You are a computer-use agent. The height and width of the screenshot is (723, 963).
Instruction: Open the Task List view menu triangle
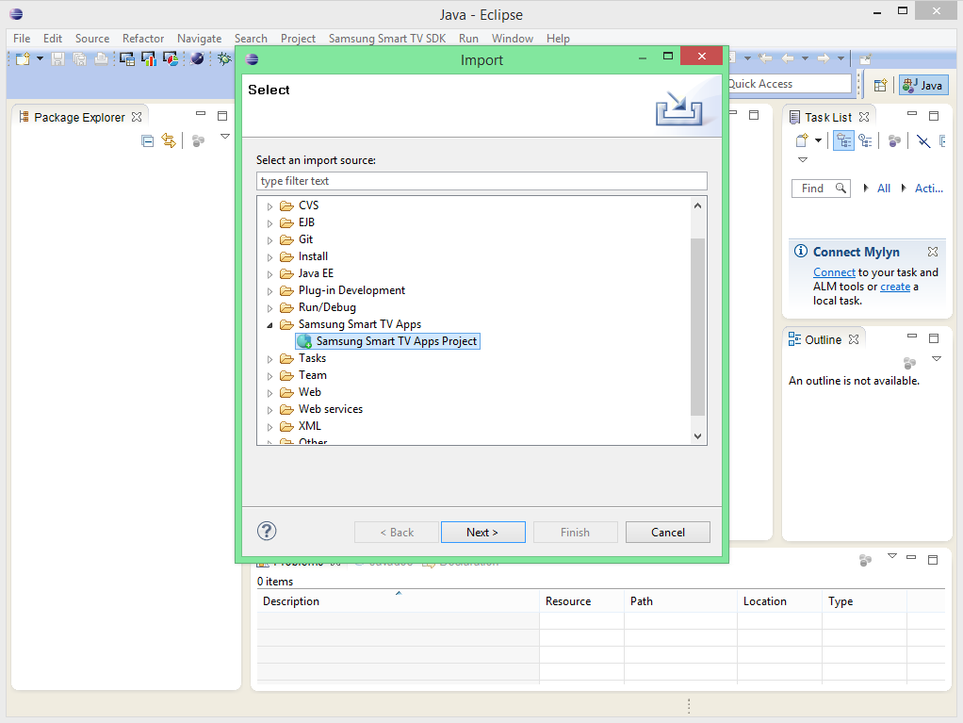[x=803, y=159]
